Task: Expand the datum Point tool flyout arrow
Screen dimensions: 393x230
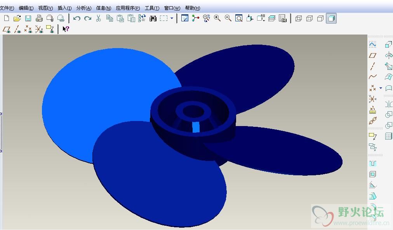Action: pos(381,88)
